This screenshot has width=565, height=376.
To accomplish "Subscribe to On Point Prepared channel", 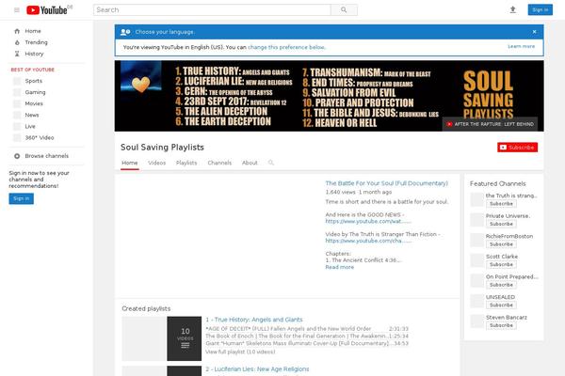I will (x=501, y=285).
